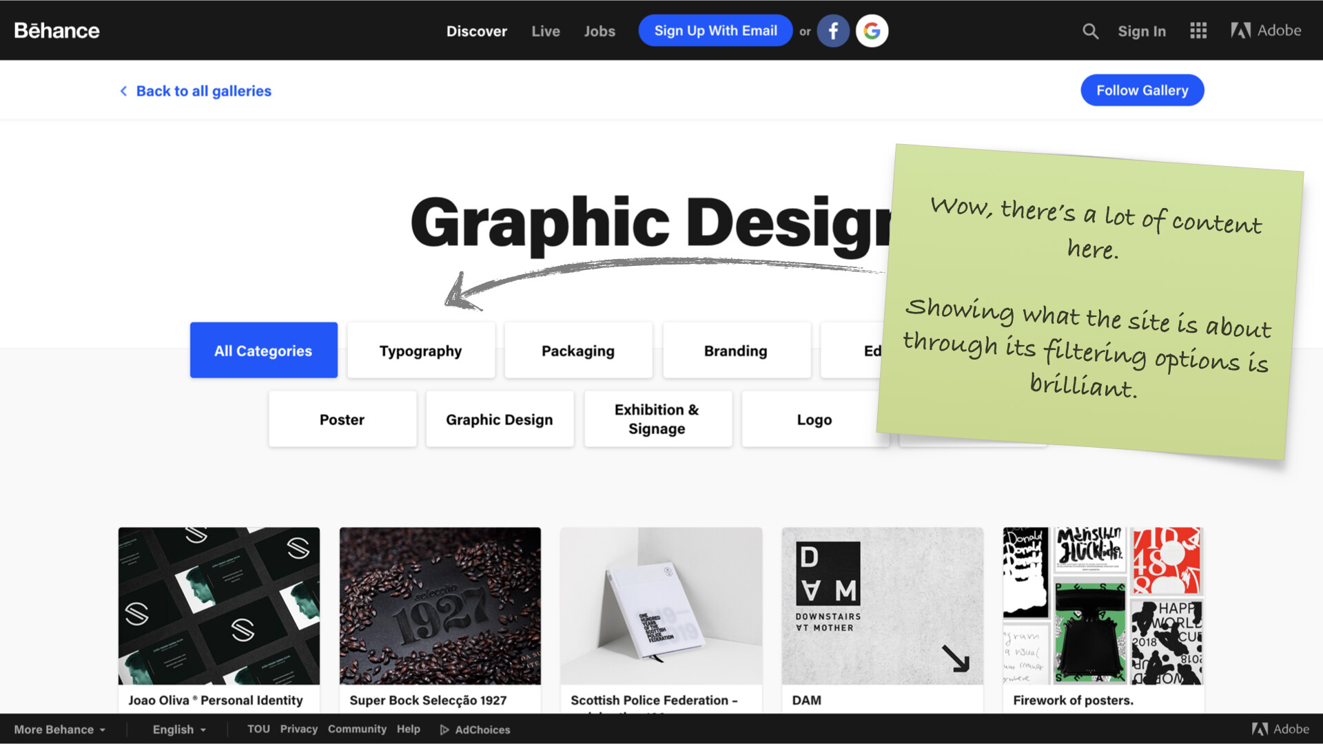
Task: Open the search magnifier icon
Action: [x=1089, y=31]
